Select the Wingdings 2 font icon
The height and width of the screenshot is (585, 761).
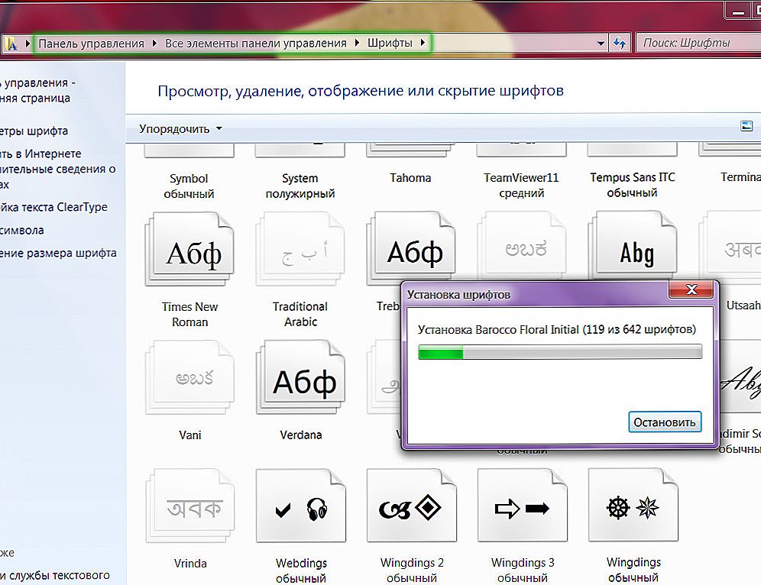412,506
